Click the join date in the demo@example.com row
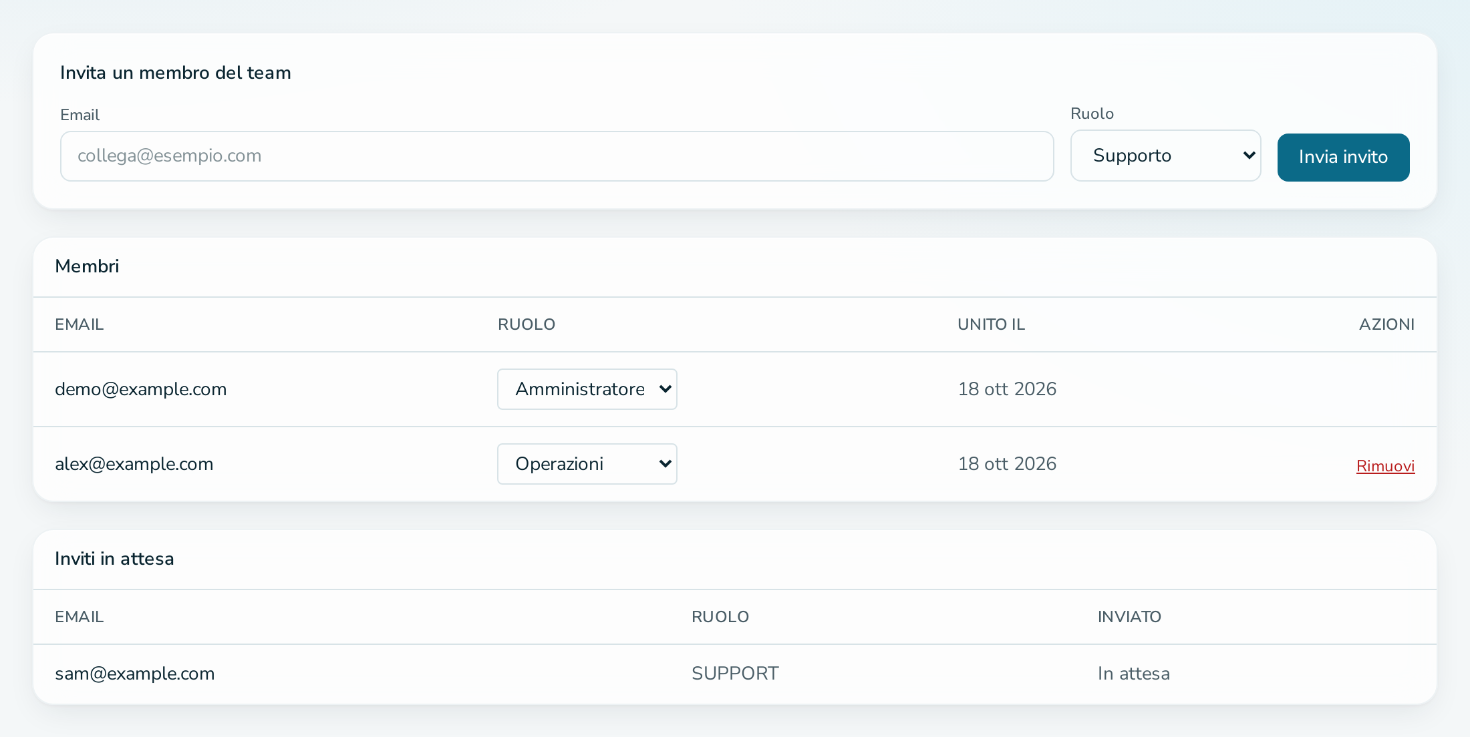Image resolution: width=1470 pixels, height=737 pixels. coord(1007,389)
